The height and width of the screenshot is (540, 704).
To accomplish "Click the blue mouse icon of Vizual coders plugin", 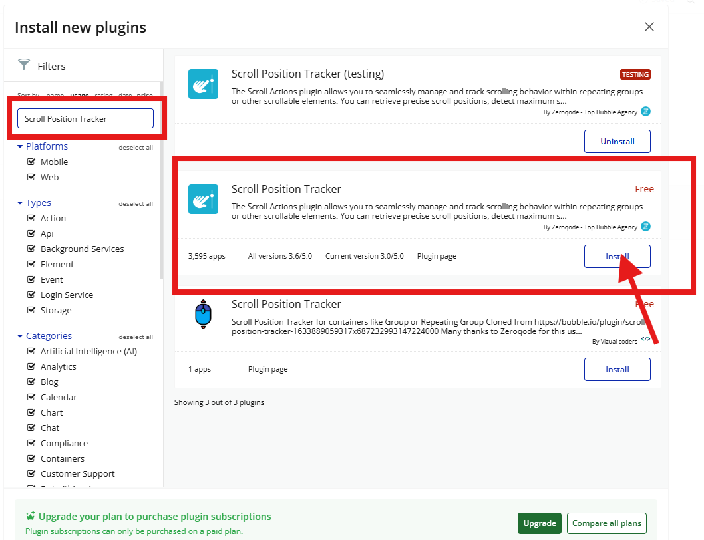I will coord(203,314).
